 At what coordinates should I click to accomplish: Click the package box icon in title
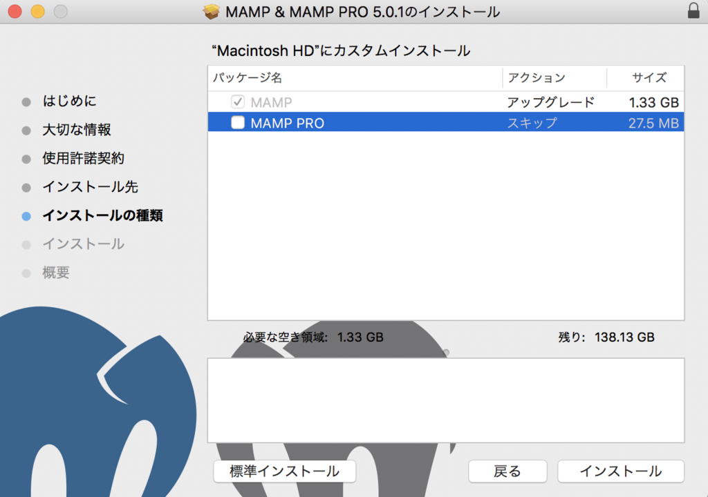211,11
